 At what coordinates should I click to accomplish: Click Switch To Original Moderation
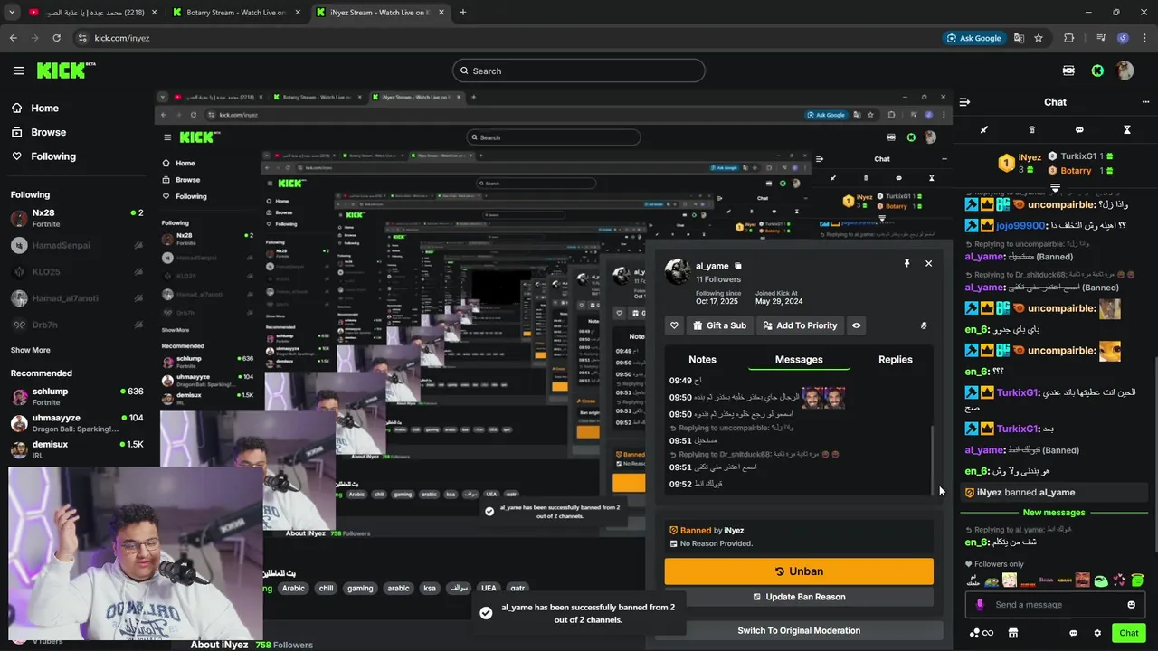tap(799, 630)
